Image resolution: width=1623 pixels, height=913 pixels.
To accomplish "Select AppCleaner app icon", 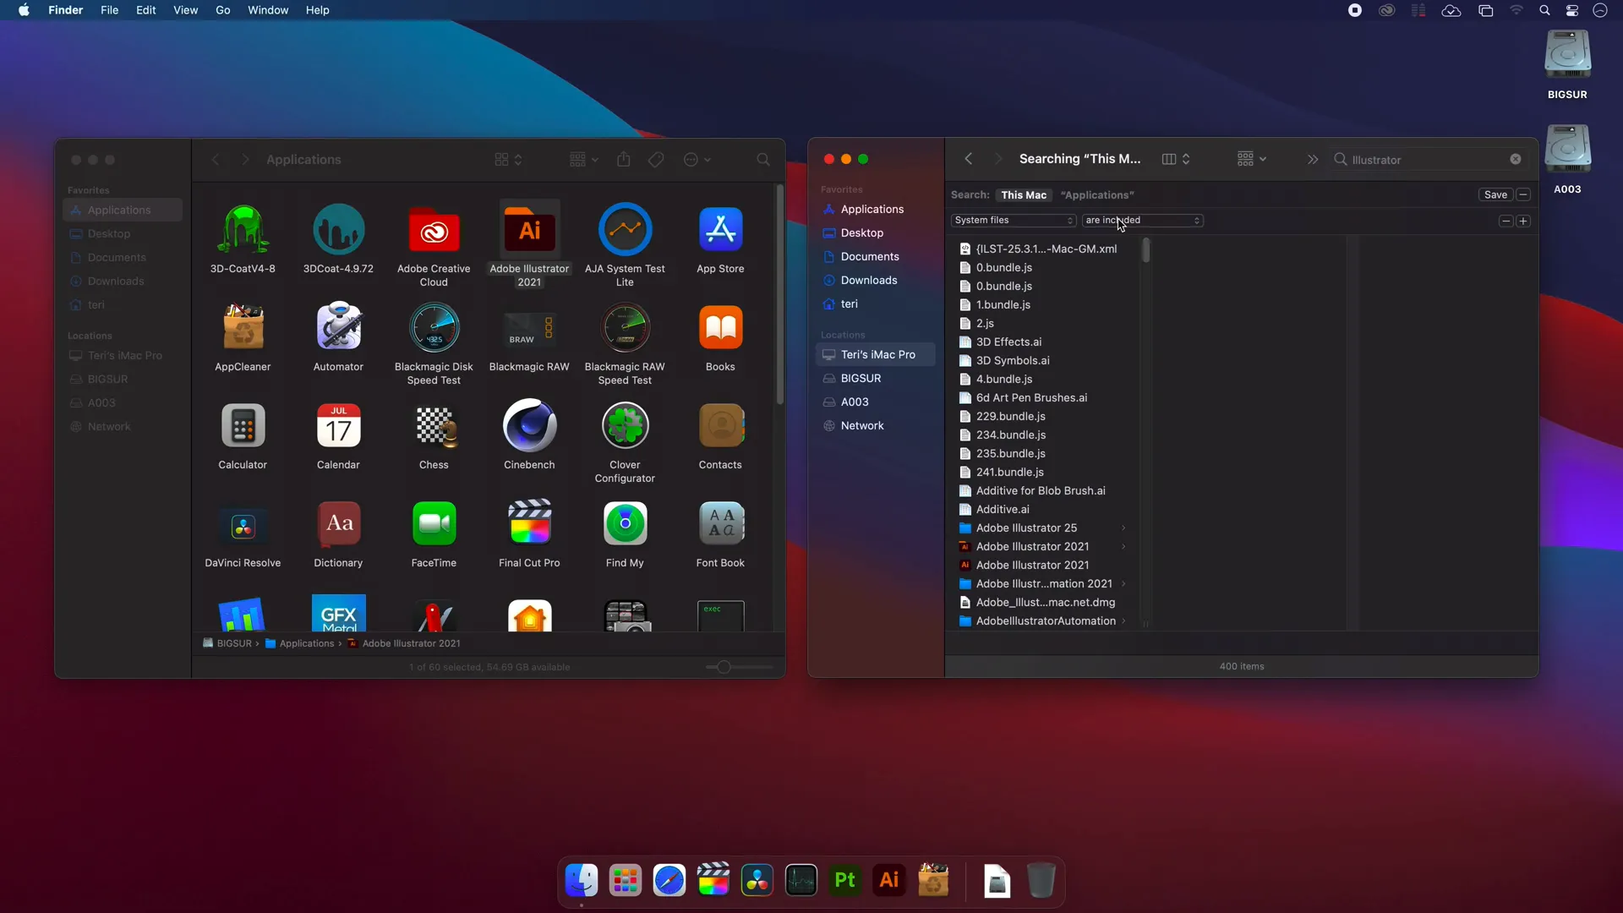I will point(243,327).
